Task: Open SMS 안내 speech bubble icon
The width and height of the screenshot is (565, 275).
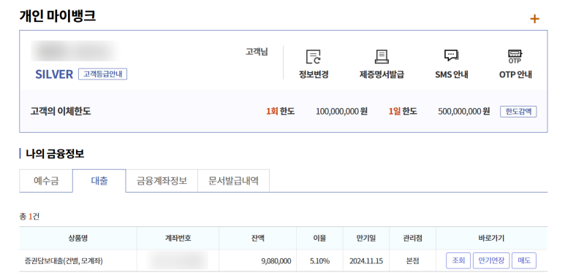Action: 451,55
